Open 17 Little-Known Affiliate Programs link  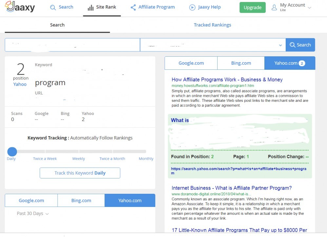(x=239, y=230)
